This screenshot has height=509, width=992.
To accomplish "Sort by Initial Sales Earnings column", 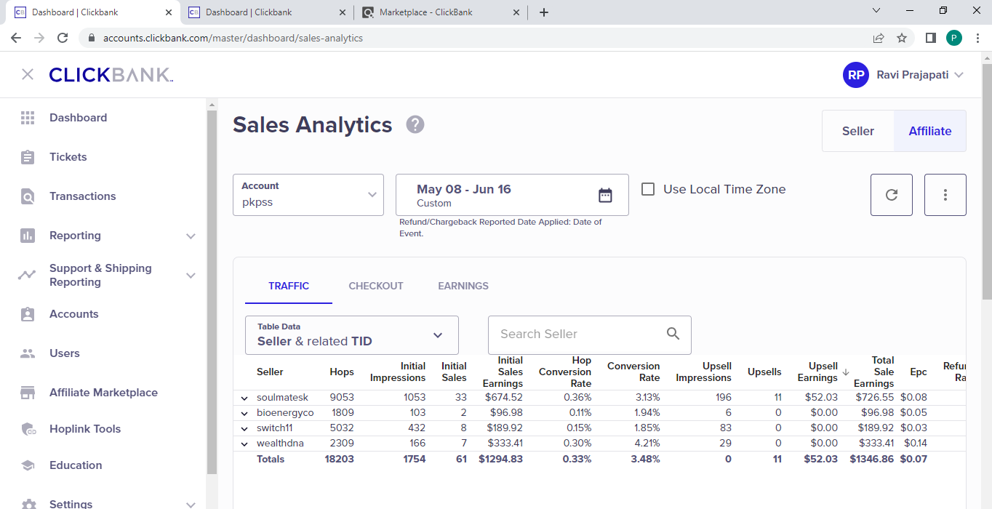I will click(x=503, y=372).
